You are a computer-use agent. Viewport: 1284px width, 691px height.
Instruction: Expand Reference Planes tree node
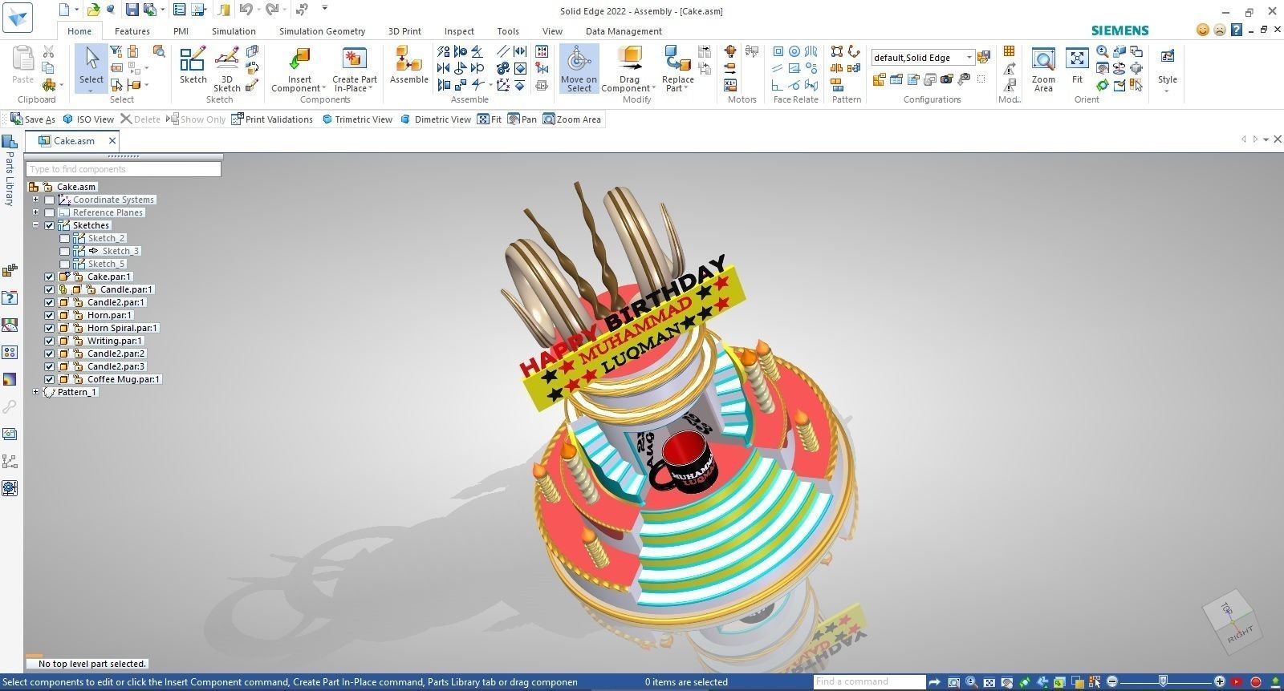(35, 212)
